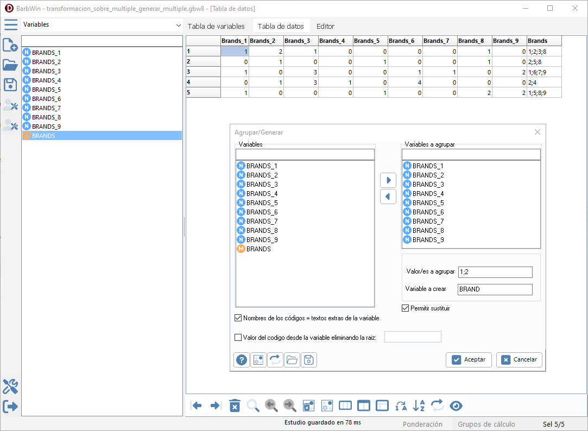This screenshot has height=431, width=588.
Task: Open the Editor tab
Action: click(x=325, y=26)
